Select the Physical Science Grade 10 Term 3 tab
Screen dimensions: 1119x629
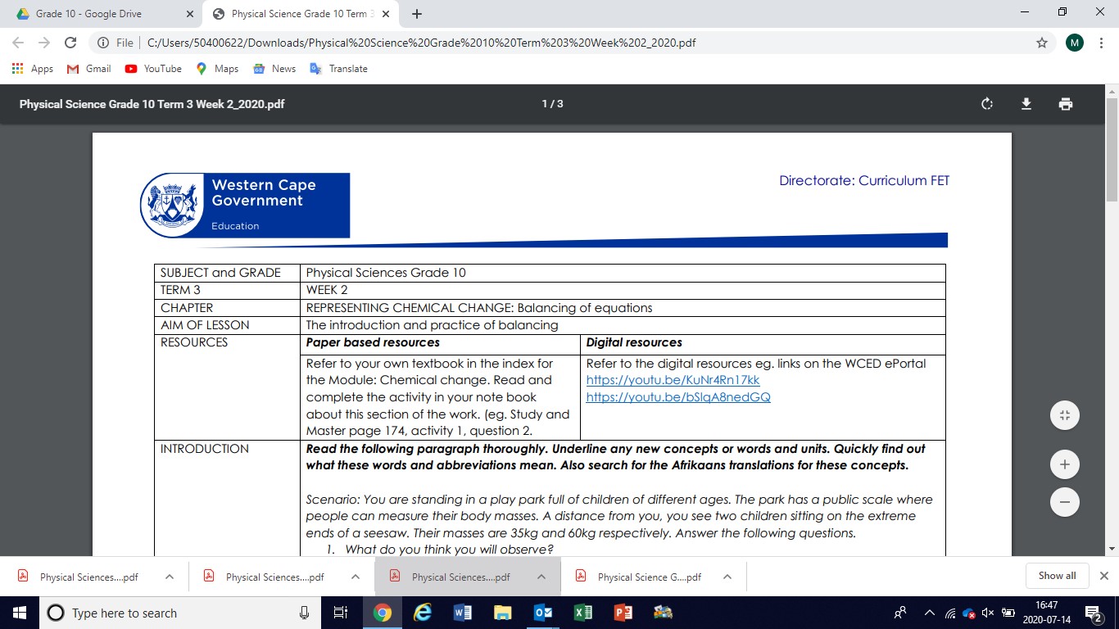click(x=301, y=14)
